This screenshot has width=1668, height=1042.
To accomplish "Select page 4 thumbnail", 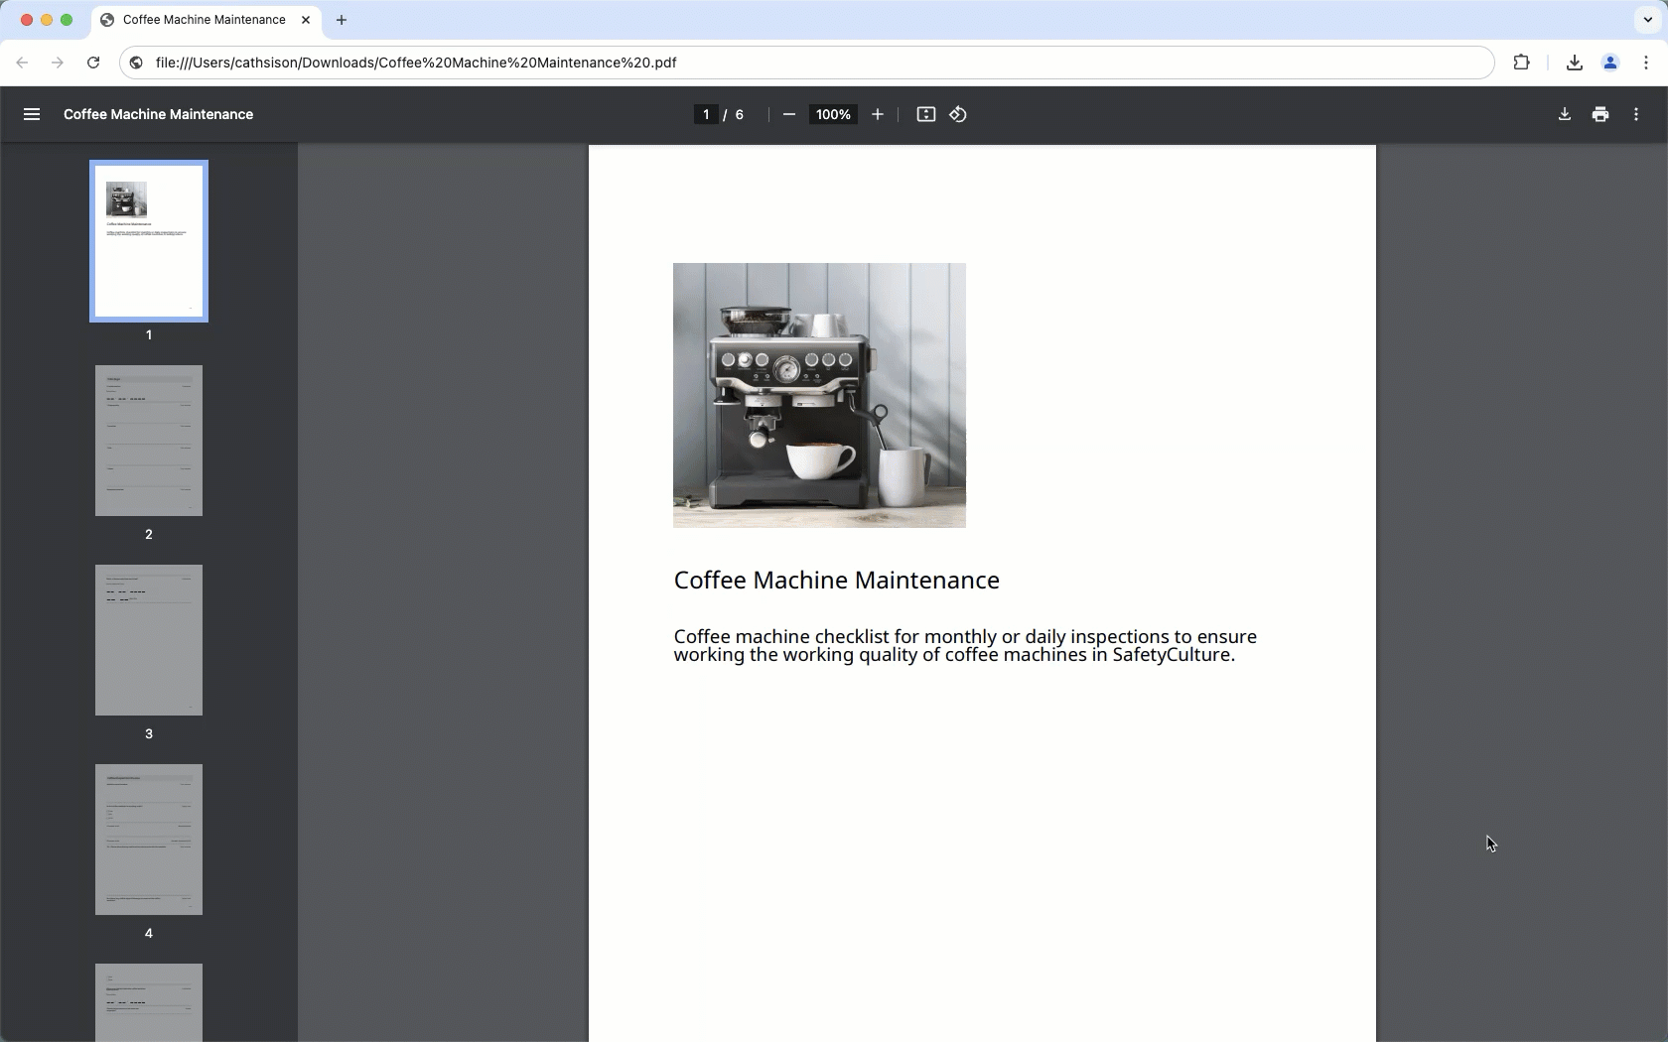I will (x=149, y=840).
